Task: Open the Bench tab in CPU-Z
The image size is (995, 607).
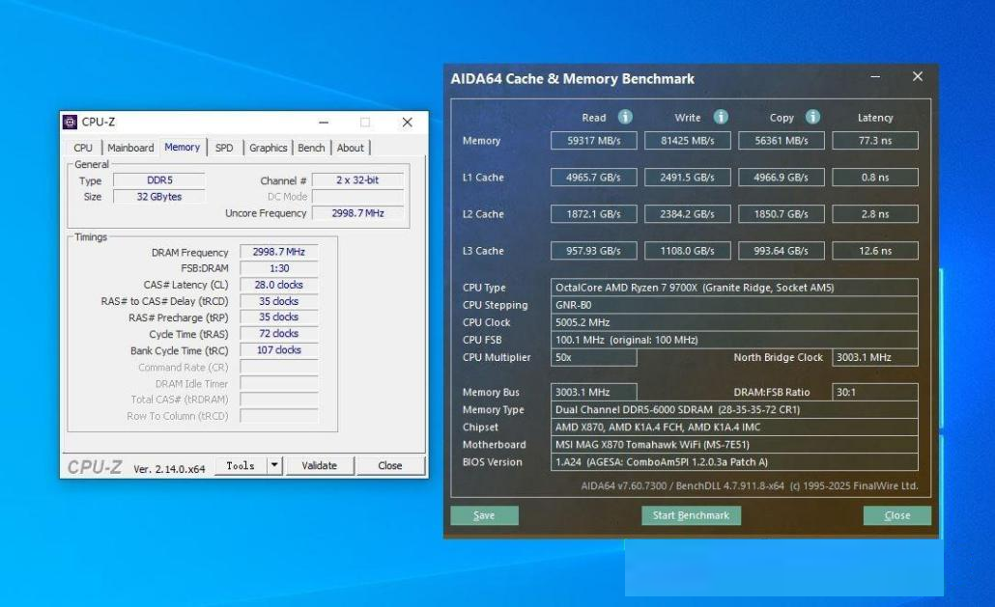Action: 311,148
